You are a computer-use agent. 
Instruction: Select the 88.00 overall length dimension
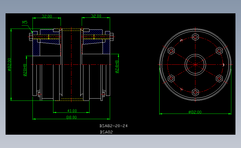click(x=71, y=117)
